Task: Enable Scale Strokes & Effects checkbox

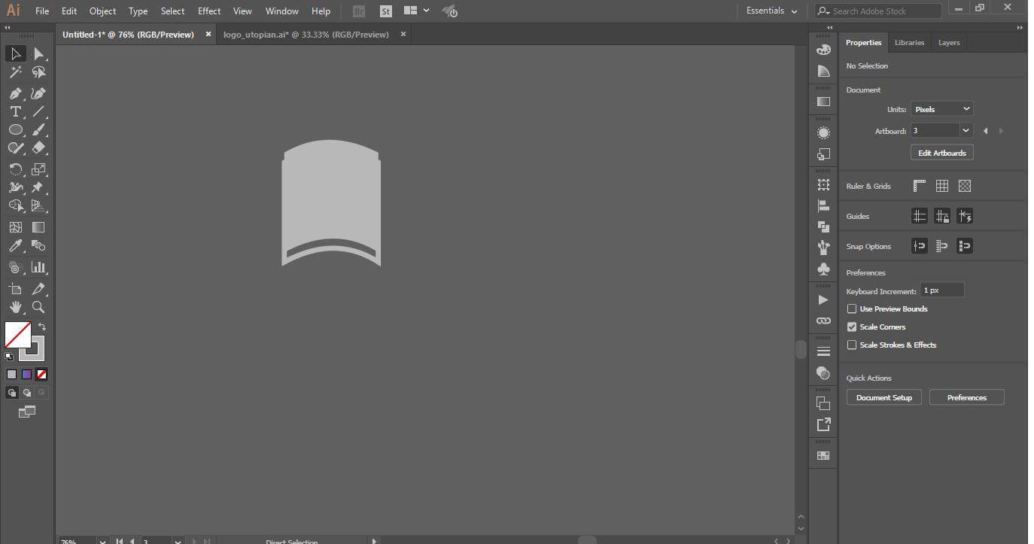Action: [852, 345]
